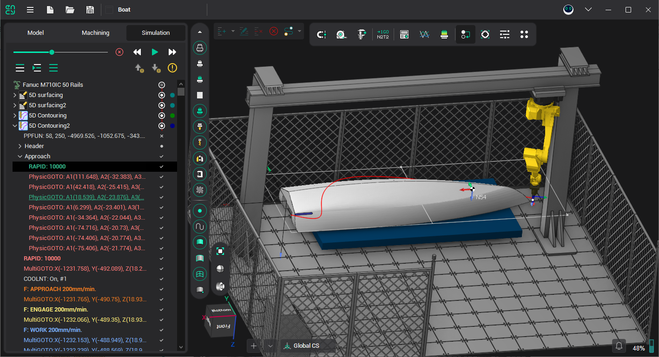Switch to the Model tab
The image size is (659, 357).
tap(36, 33)
